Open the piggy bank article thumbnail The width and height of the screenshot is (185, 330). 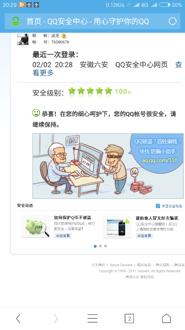[36, 226]
